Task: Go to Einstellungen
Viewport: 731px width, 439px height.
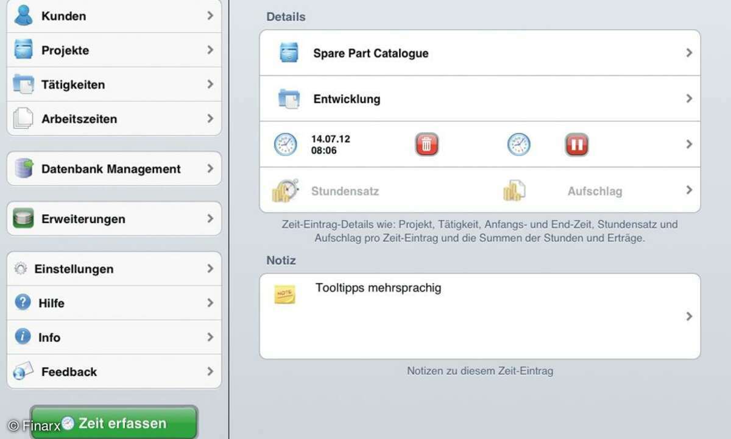Action: tap(114, 268)
